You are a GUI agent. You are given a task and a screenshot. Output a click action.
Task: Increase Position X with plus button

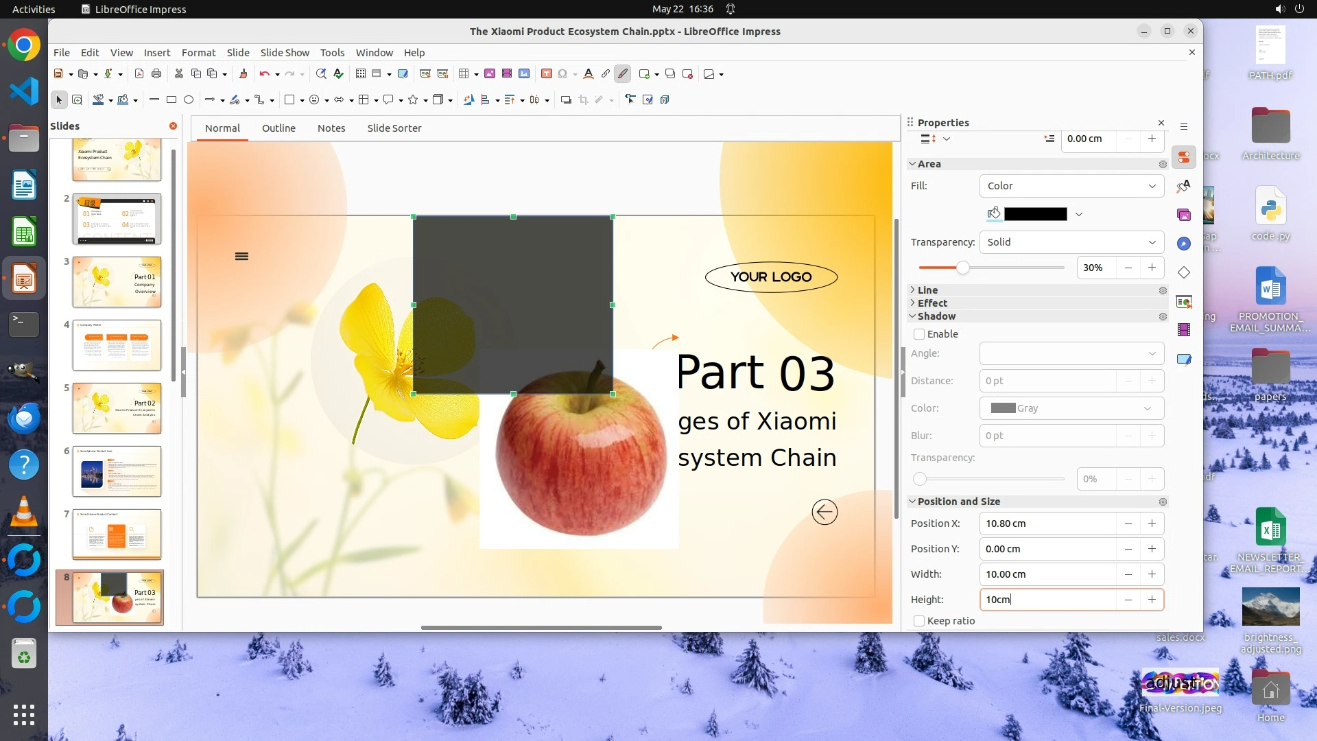(1152, 524)
